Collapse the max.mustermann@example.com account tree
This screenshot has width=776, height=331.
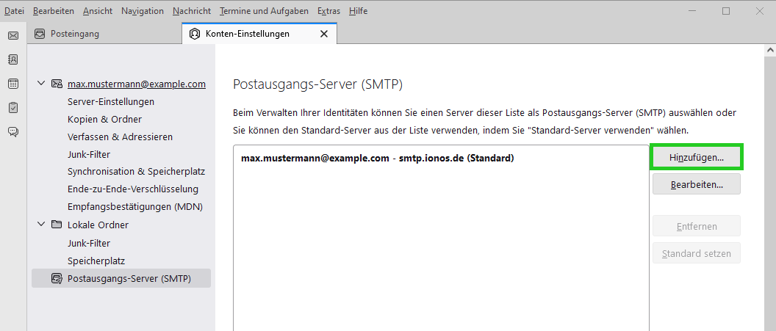[x=41, y=84]
